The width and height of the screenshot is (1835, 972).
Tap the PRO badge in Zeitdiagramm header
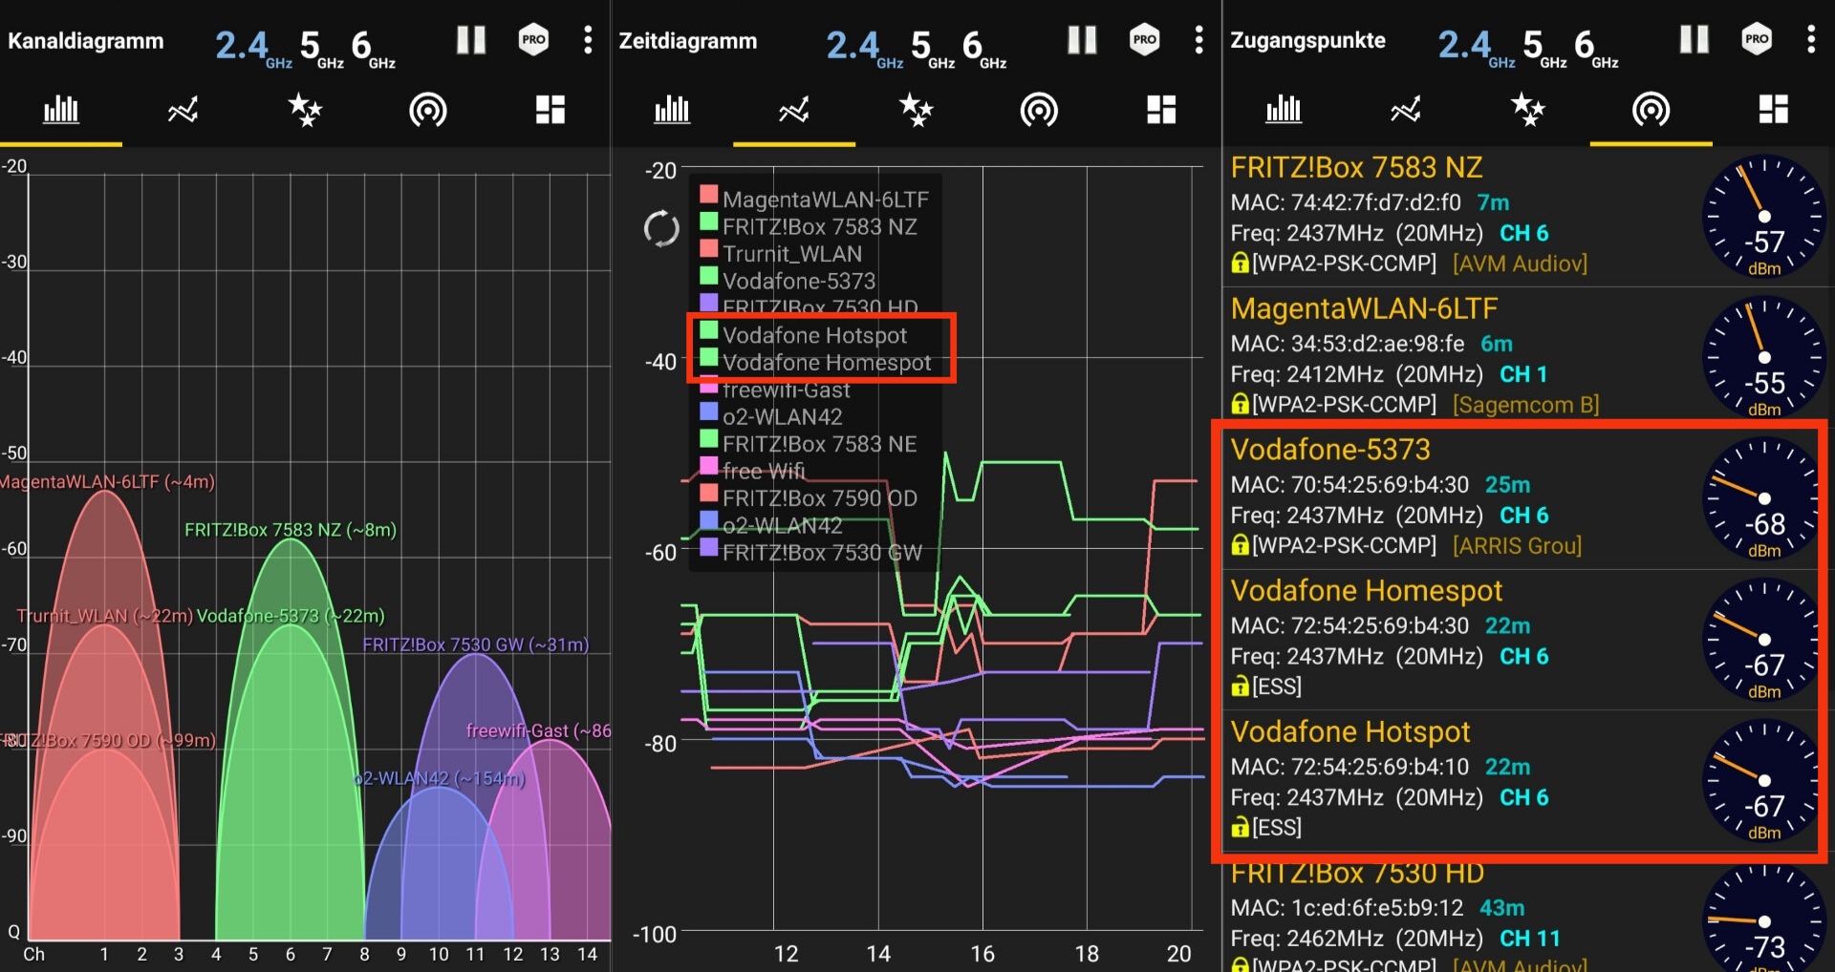[x=1144, y=40]
